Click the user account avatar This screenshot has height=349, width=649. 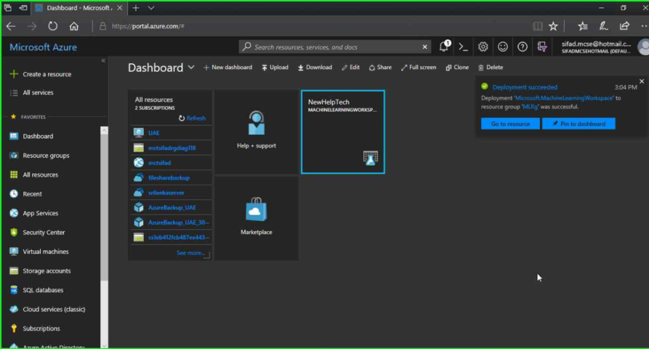(643, 47)
